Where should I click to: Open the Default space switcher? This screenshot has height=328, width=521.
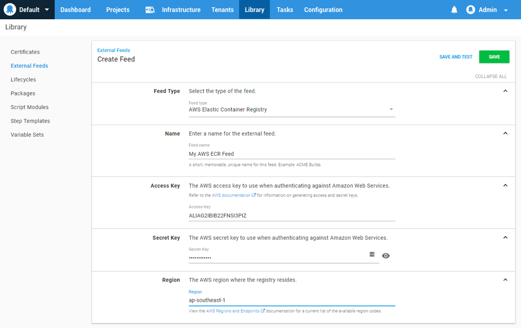pos(27,9)
